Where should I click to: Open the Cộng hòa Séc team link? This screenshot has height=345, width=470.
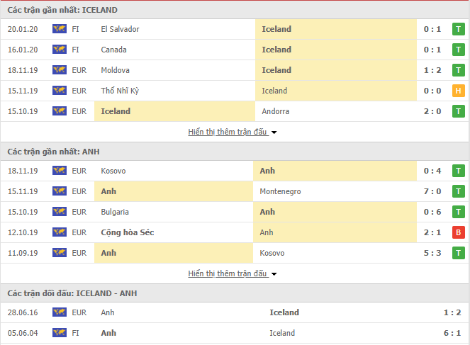point(128,232)
